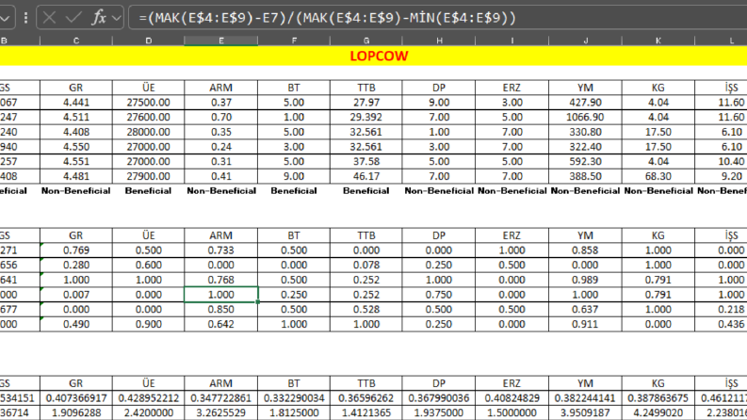Select column H header
This screenshot has width=747, height=420.
(439, 40)
